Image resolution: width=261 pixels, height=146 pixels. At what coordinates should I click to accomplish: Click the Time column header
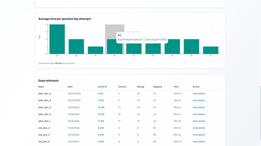[176, 87]
